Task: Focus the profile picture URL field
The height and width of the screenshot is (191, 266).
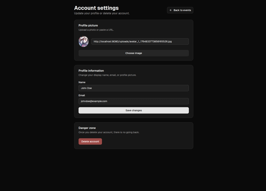Action: click(140, 42)
